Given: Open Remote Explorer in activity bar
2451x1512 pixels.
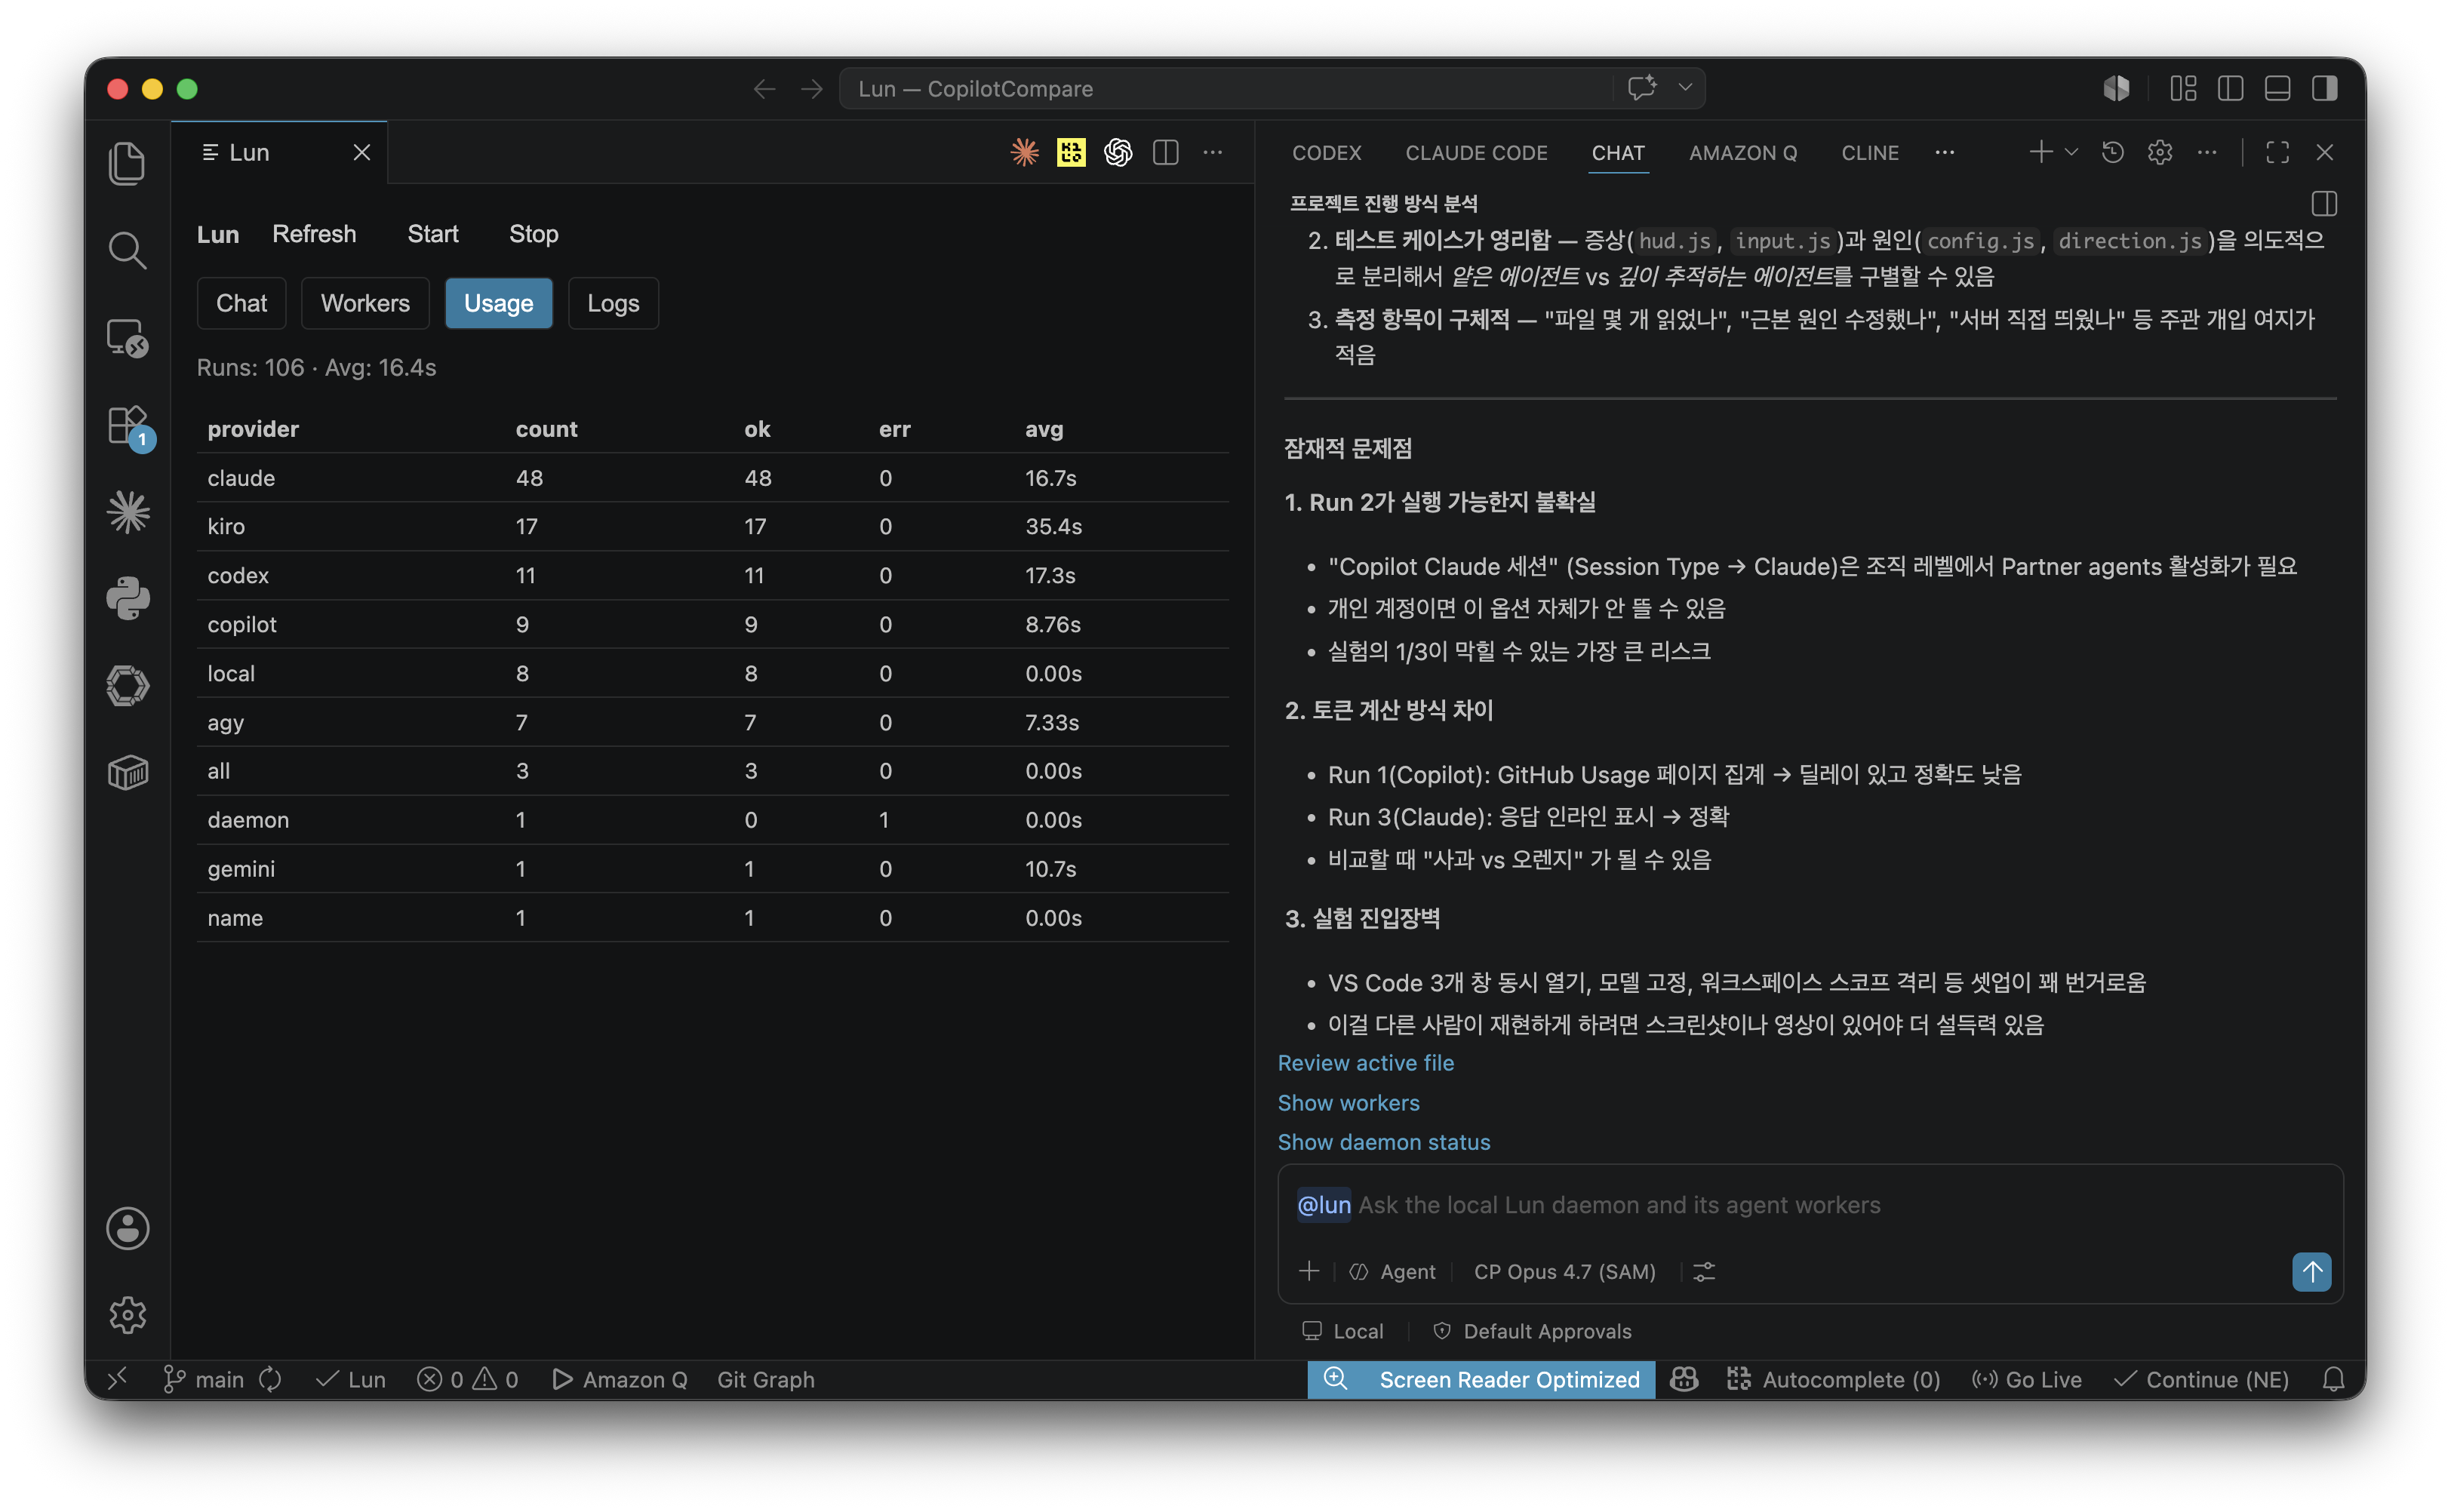Looking at the screenshot, I should 127,338.
